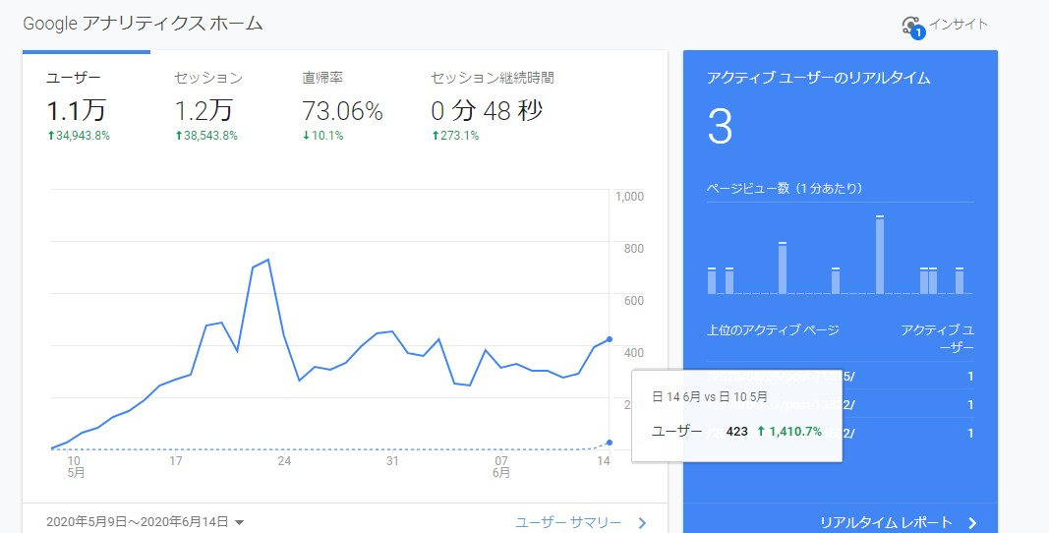Click the Google アナリティクス ホーム page title
The height and width of the screenshot is (533, 1049).
tap(143, 23)
